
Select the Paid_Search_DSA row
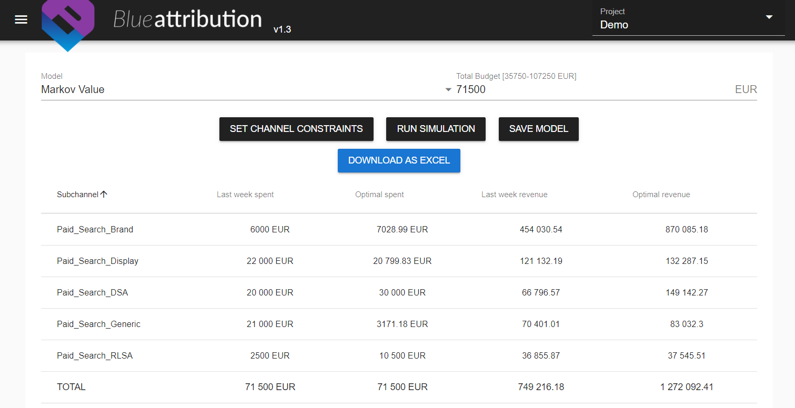(x=93, y=292)
